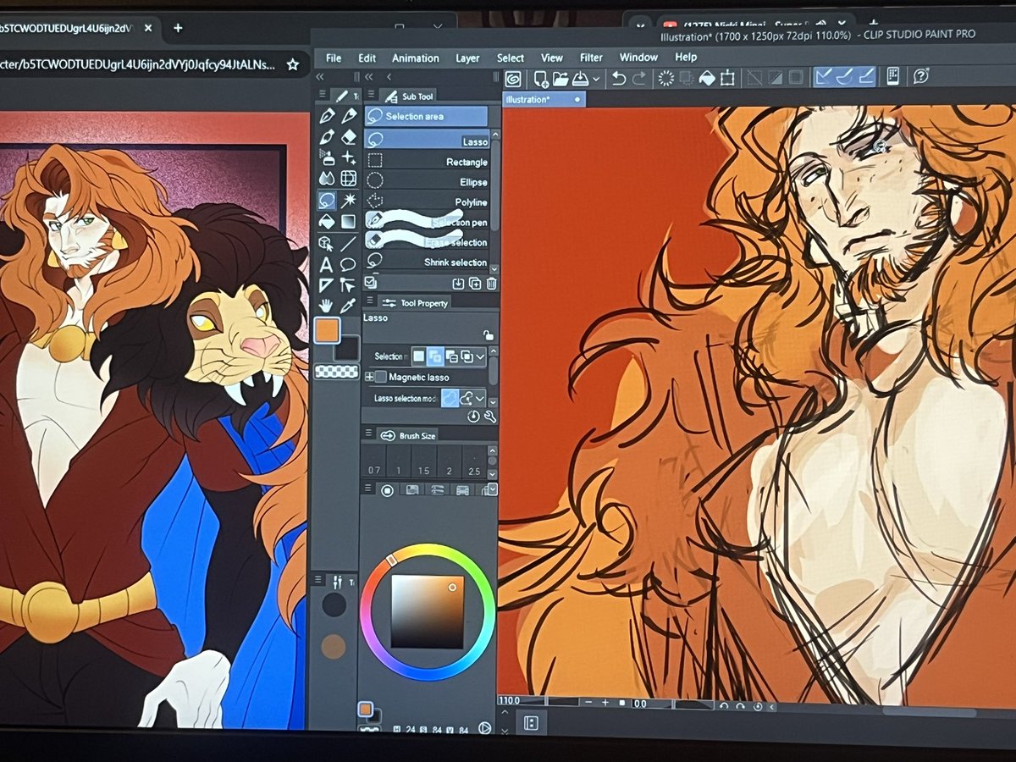Image resolution: width=1016 pixels, height=762 pixels.
Task: Click Clear selection dotted circle icon
Action: [x=666, y=78]
